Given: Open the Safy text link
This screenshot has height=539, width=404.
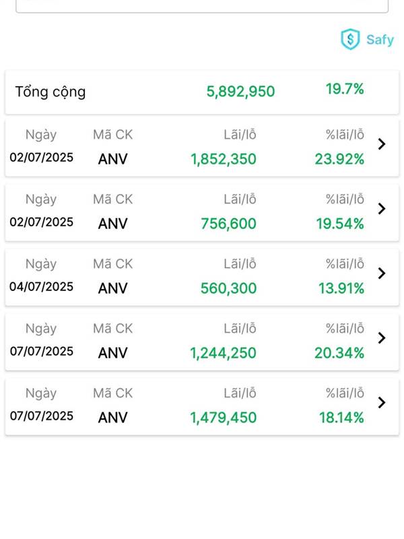Looking at the screenshot, I should [380, 39].
